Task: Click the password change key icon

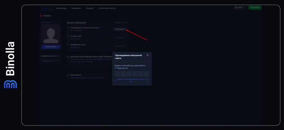Action: click(68, 75)
